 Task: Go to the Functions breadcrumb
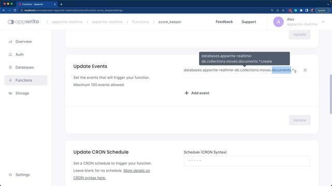[141, 22]
